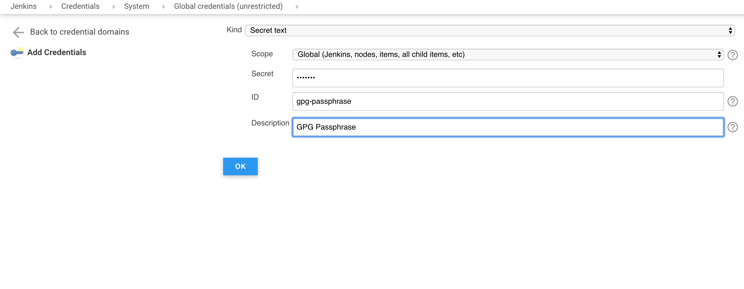Click the help icon next to Scope

732,55
